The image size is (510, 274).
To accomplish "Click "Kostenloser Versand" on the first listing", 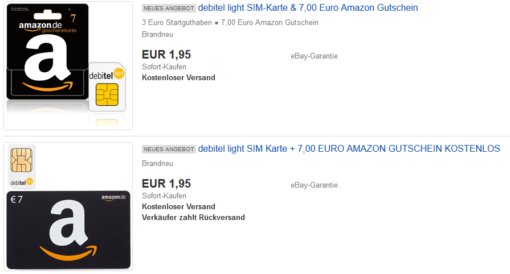I will [x=178, y=77].
